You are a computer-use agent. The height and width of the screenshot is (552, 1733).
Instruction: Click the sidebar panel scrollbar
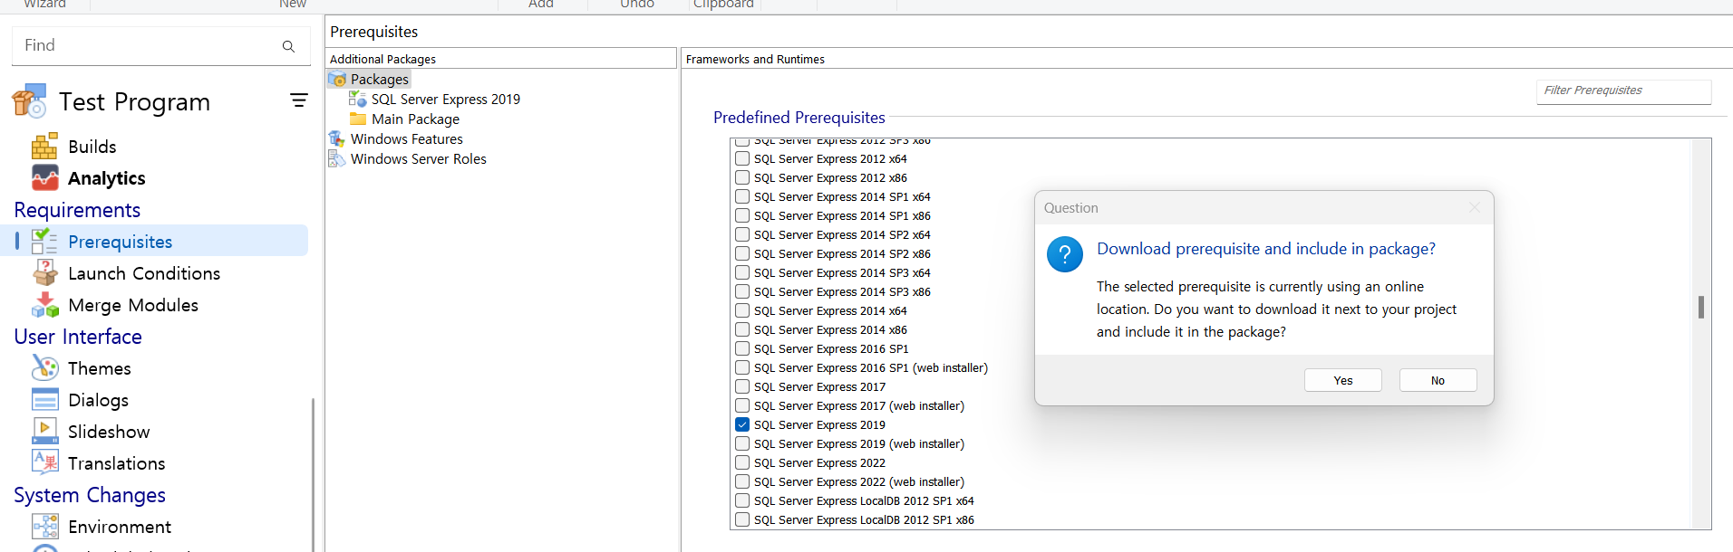point(313,474)
